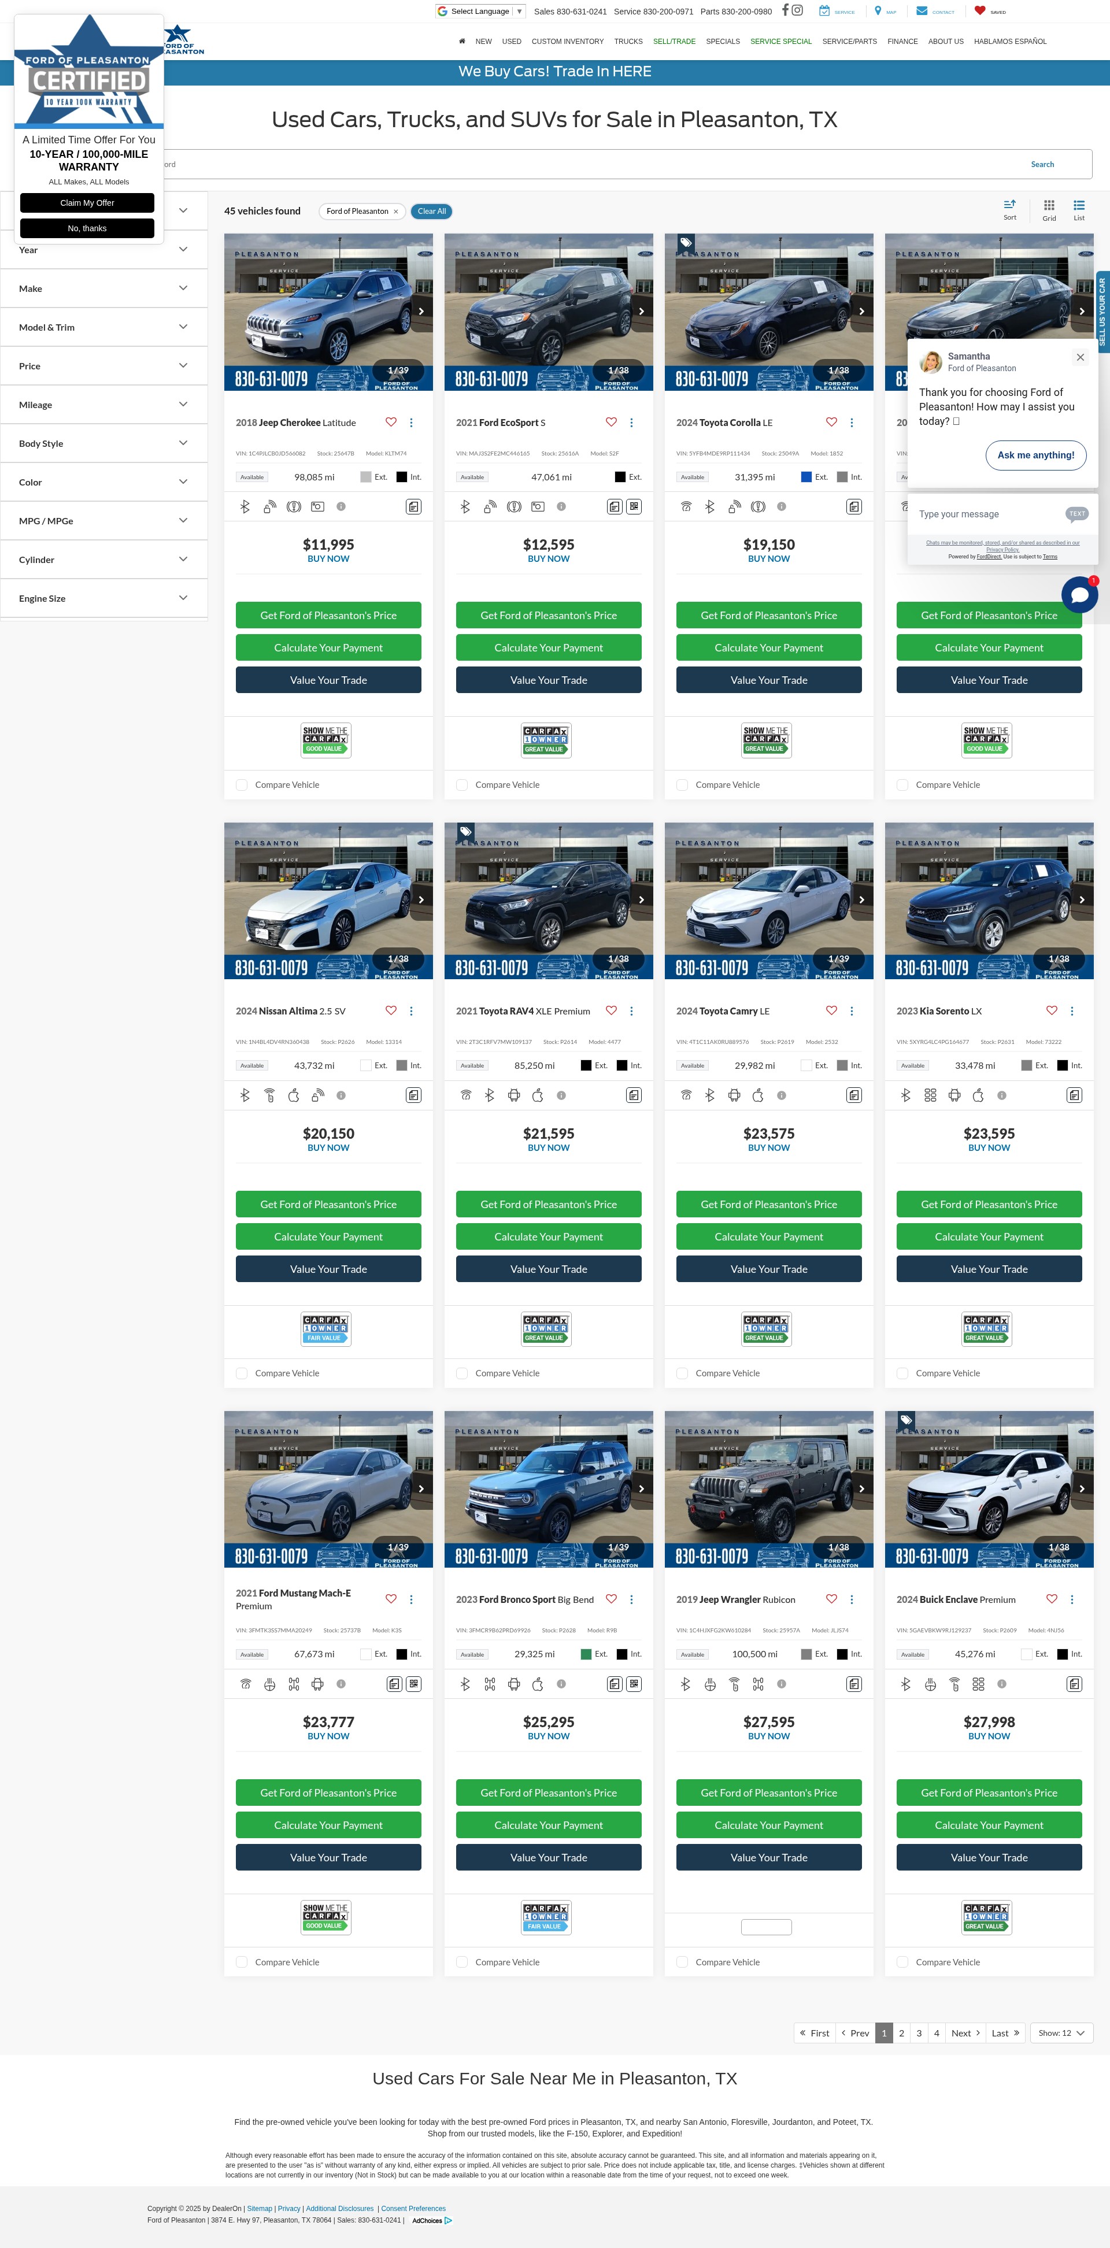Open vehicle details icon for 2024 Toyota Camry
The image size is (1110, 2248).
(x=854, y=1095)
